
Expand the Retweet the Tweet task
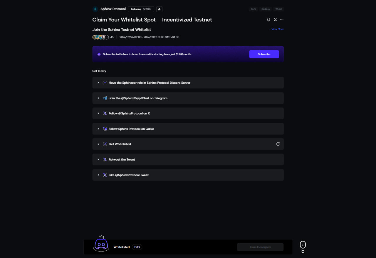[x=98, y=160]
